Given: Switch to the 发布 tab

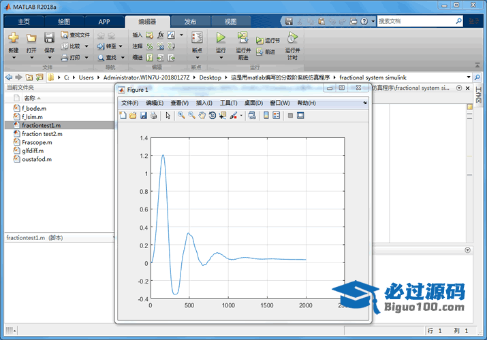Looking at the screenshot, I should coord(190,22).
